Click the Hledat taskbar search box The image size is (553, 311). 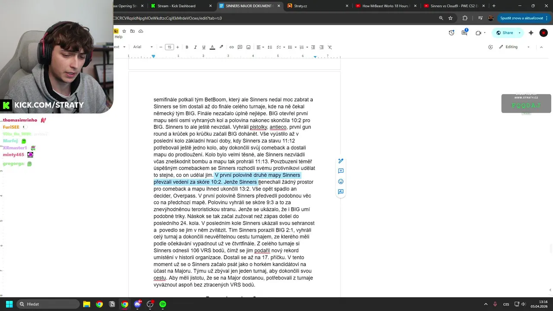[48, 304]
